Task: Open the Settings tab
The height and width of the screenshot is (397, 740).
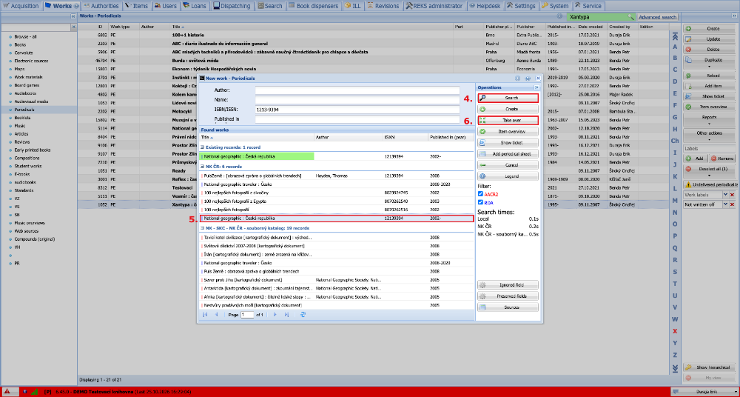Action: point(522,6)
